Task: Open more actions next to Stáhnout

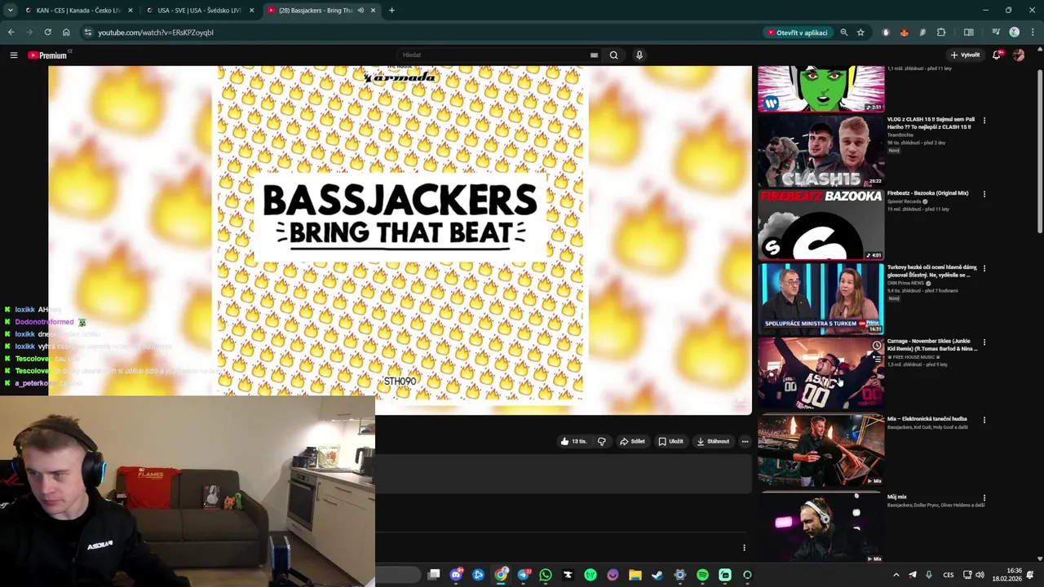Action: pos(745,441)
